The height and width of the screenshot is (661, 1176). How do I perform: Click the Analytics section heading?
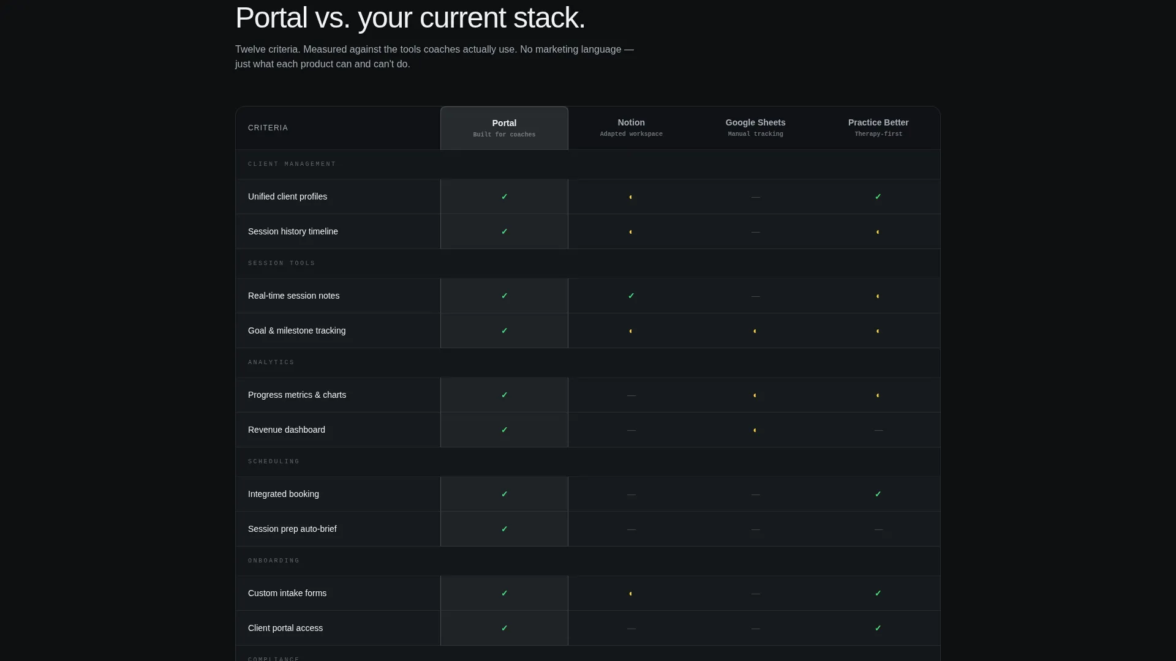271,362
